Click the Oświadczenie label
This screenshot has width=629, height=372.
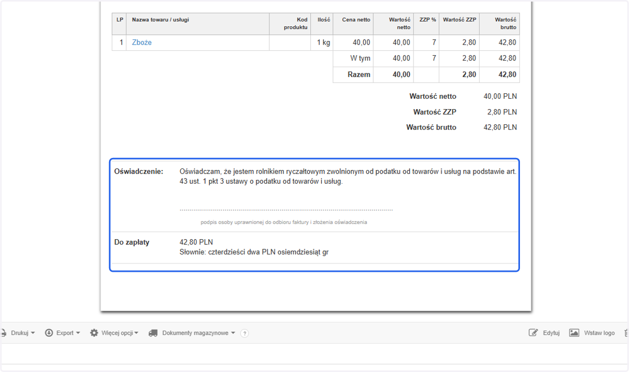point(139,172)
